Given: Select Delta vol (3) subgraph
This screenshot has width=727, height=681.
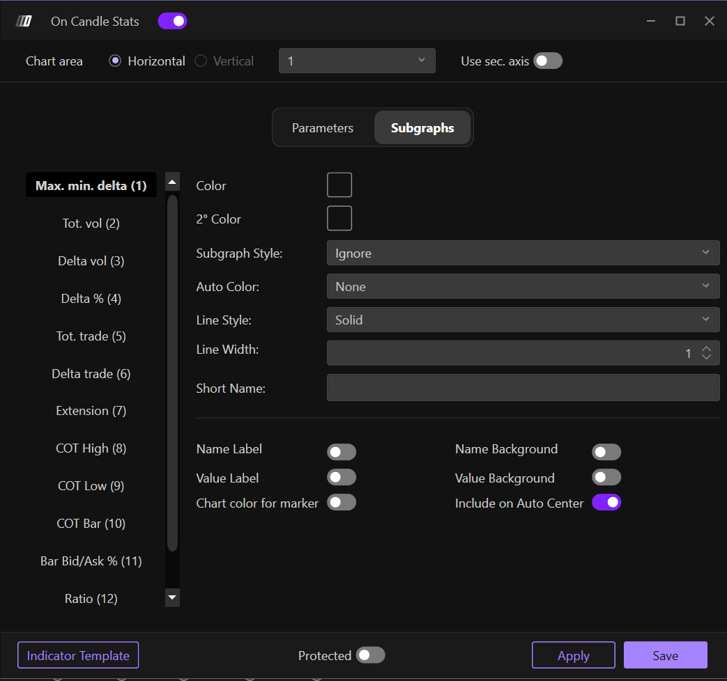Looking at the screenshot, I should [91, 261].
